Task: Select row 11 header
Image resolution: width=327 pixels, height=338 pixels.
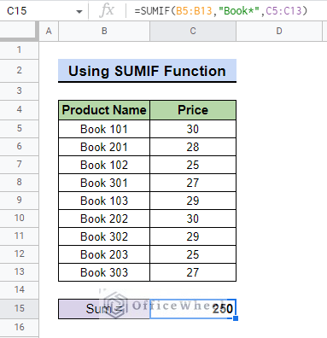Action: (x=19, y=236)
